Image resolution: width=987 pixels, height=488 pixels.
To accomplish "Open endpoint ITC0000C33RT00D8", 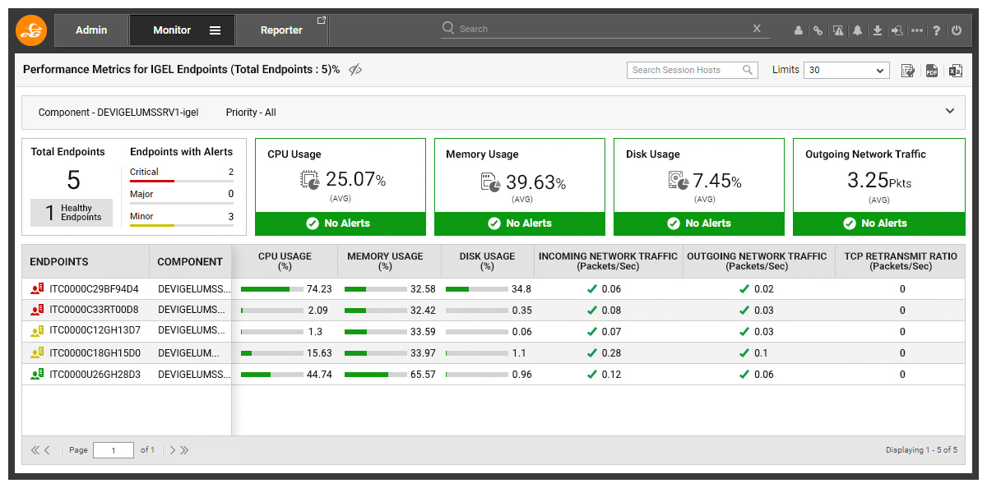I will pos(94,311).
